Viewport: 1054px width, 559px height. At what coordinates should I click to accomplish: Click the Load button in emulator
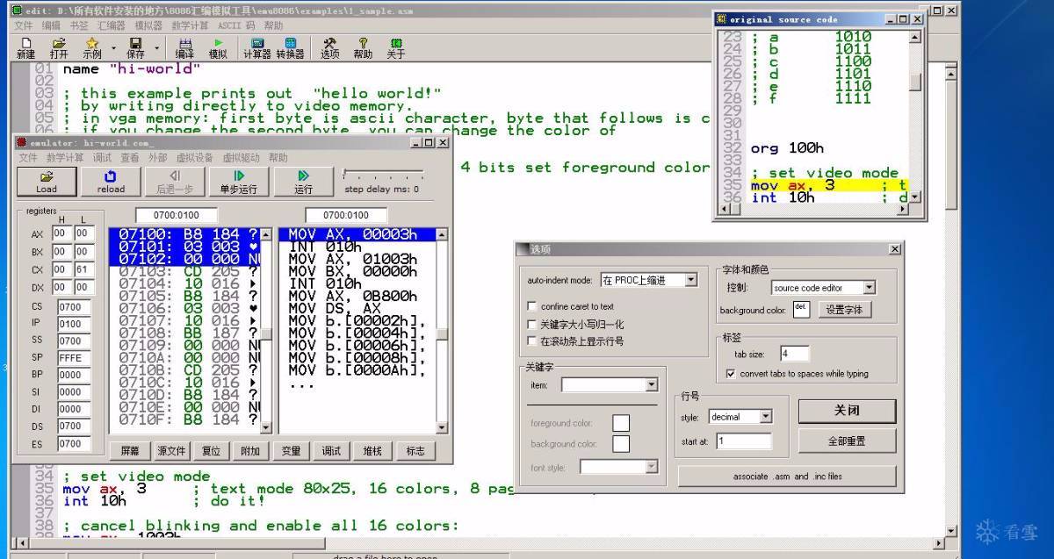[x=47, y=182]
